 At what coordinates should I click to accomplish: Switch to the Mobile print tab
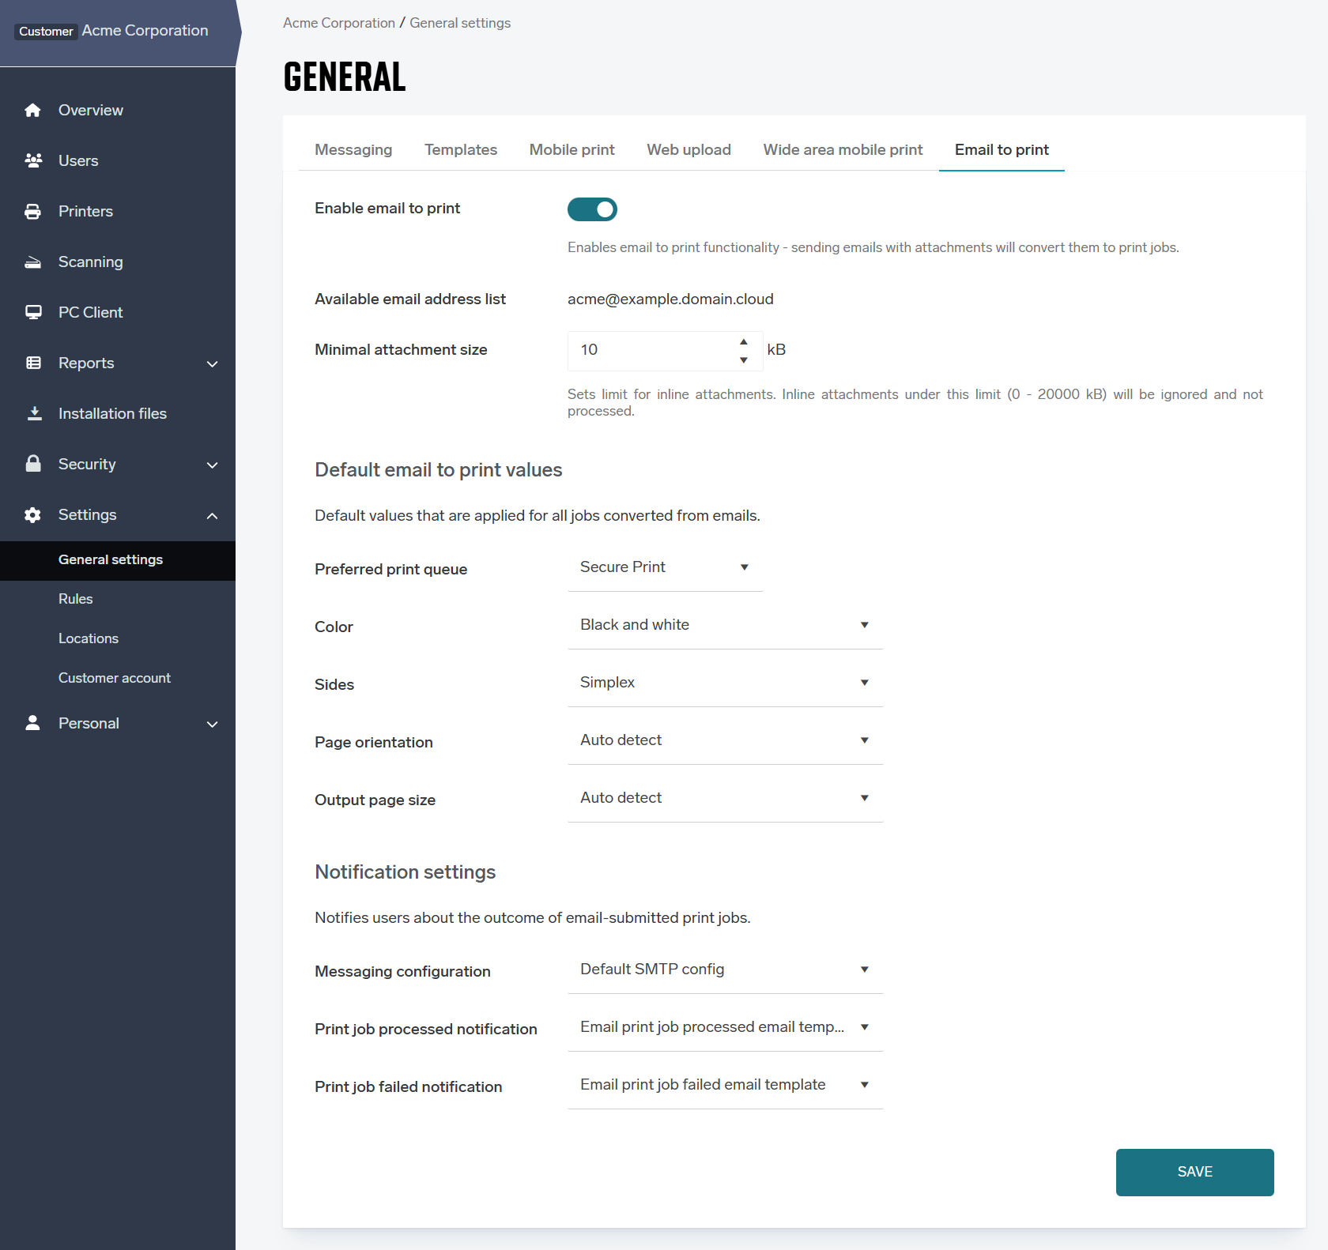572,150
